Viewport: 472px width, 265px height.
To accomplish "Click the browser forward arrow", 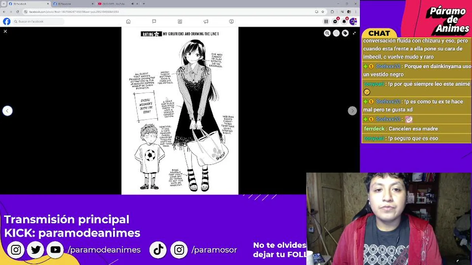I will pyautogui.click(x=10, y=12).
